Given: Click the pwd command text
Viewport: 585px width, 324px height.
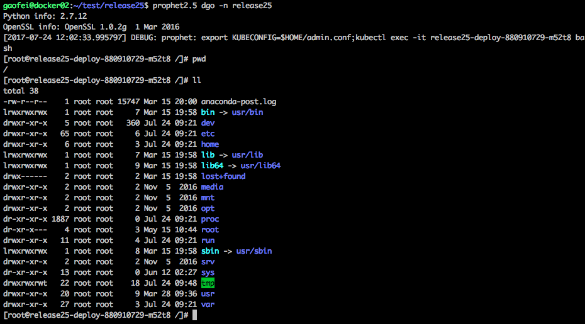Looking at the screenshot, I should 199,59.
